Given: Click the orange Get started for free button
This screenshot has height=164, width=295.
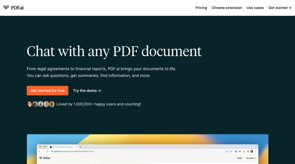Looking at the screenshot, I should click(x=48, y=90).
